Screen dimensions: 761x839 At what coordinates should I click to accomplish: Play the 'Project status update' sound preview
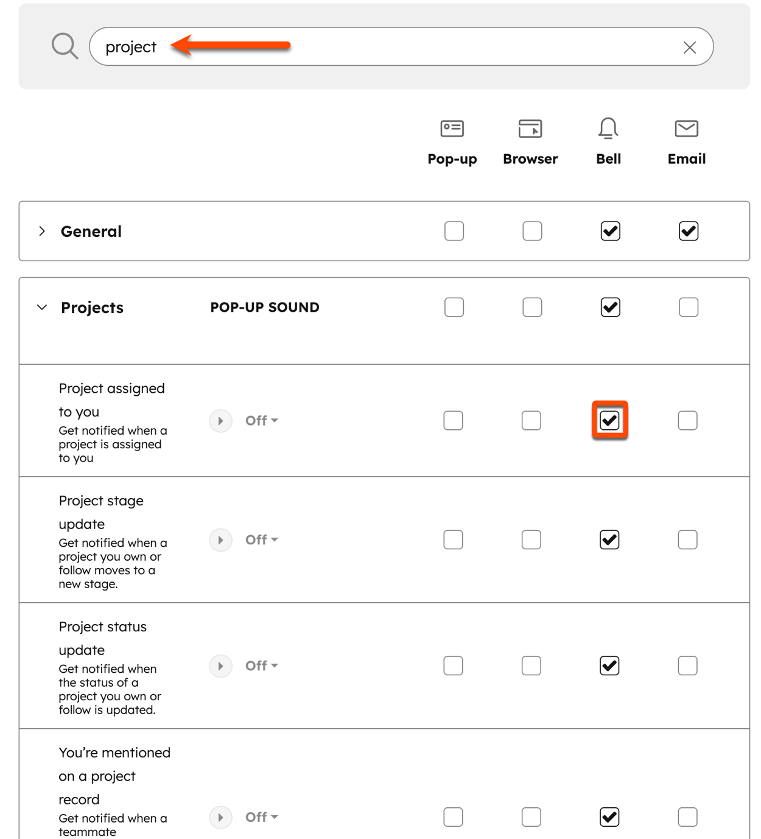220,666
